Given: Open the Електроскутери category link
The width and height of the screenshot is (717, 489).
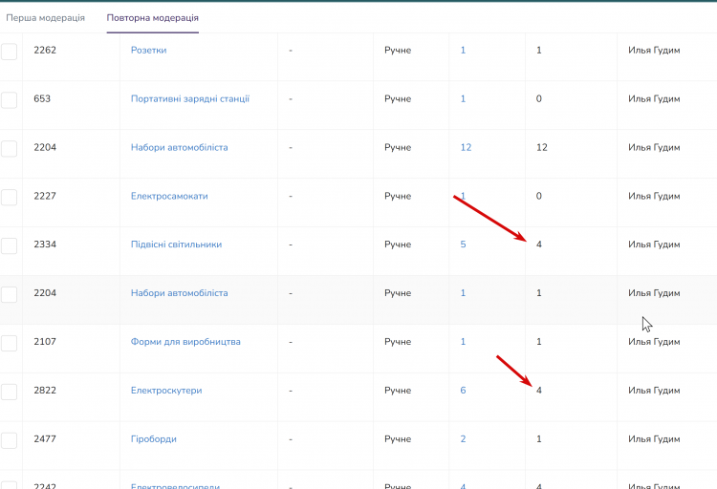Looking at the screenshot, I should pyautogui.click(x=166, y=391).
